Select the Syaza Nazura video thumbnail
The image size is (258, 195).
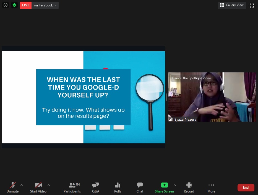click(212, 97)
